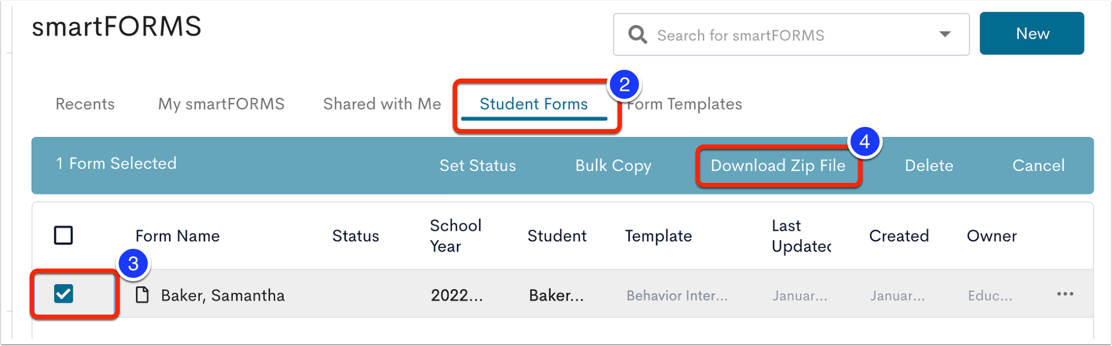This screenshot has height=346, width=1112.
Task: Delete the selected form
Action: [929, 165]
